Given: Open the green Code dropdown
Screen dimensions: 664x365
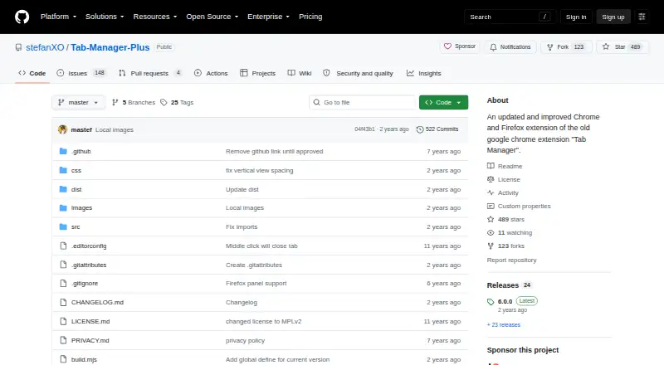Looking at the screenshot, I should pyautogui.click(x=443, y=103).
